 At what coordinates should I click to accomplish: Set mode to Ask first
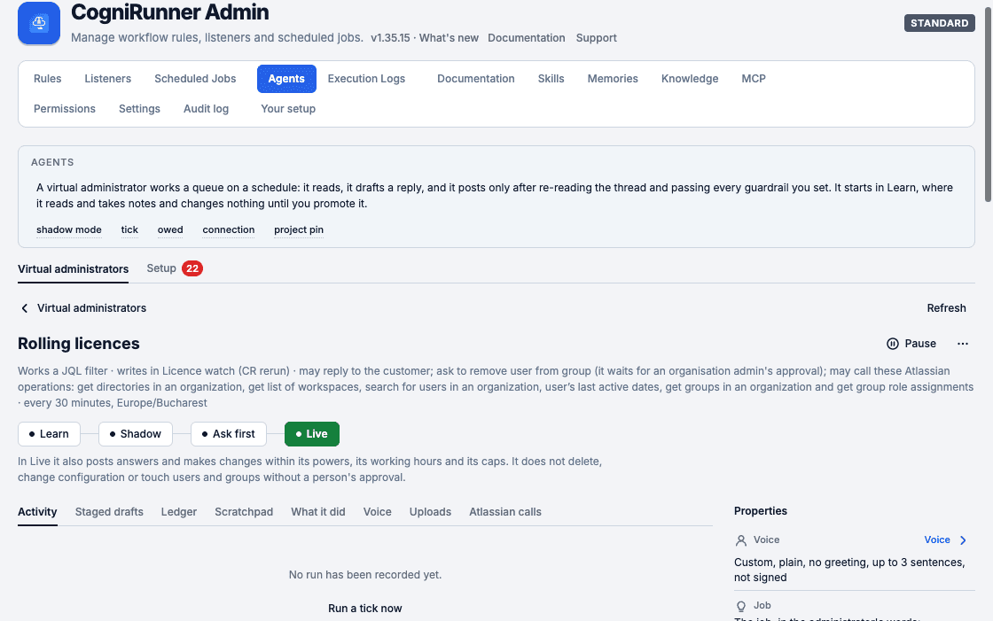[x=228, y=434]
